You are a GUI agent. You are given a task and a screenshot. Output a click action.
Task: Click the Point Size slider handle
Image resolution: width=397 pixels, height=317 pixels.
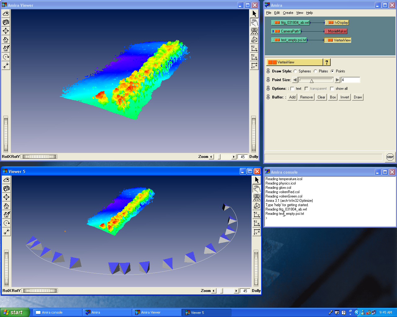312,80
